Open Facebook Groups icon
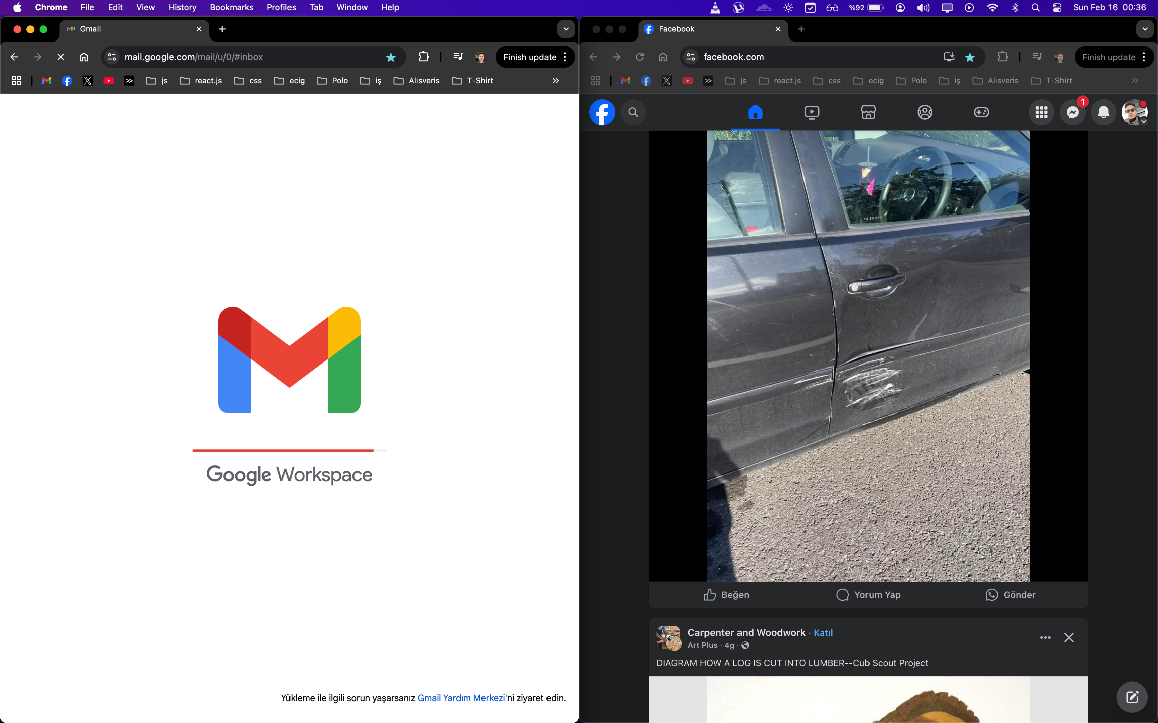The height and width of the screenshot is (723, 1158). (924, 112)
